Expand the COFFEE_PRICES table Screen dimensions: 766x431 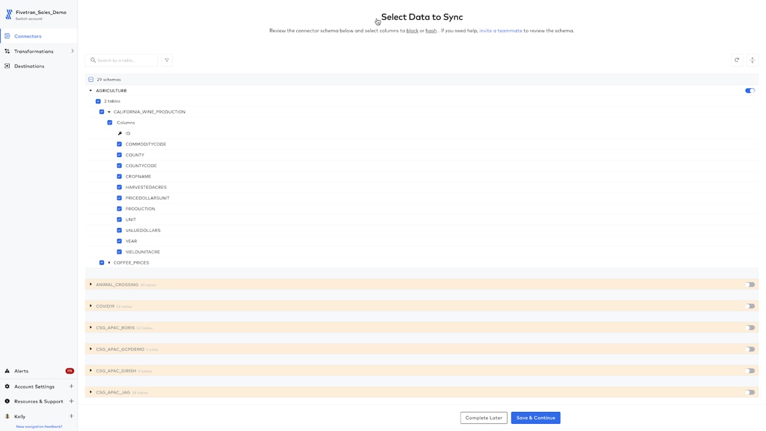click(109, 262)
